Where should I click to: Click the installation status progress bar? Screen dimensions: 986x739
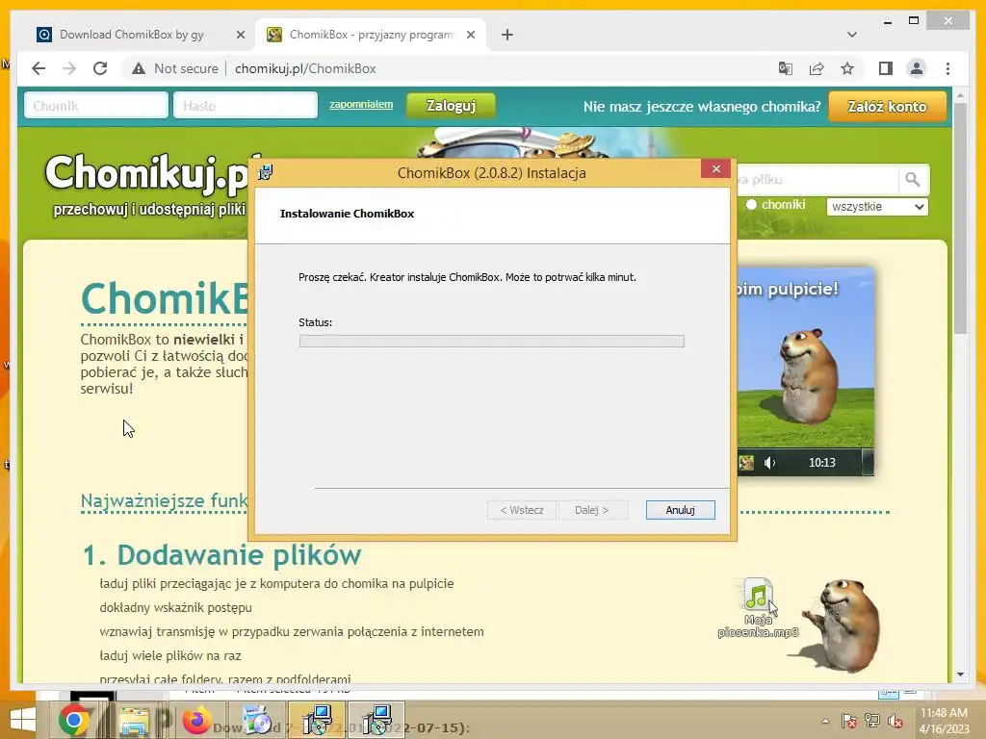click(x=492, y=342)
